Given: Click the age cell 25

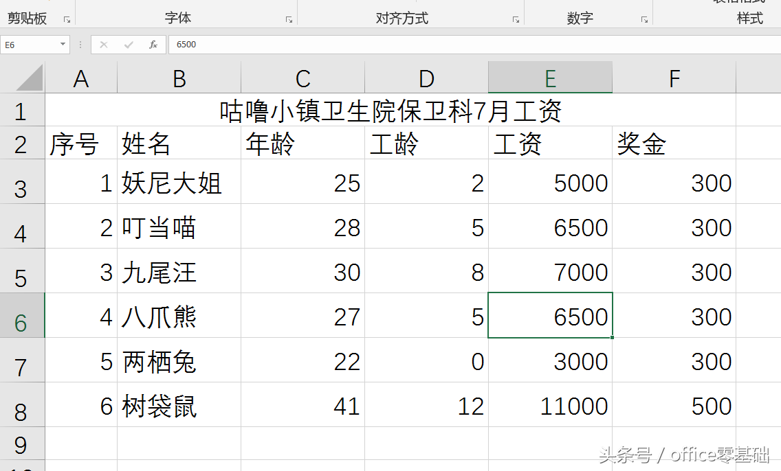Looking at the screenshot, I should (x=302, y=181).
